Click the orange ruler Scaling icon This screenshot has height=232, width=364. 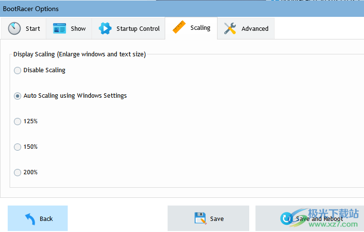[179, 27]
